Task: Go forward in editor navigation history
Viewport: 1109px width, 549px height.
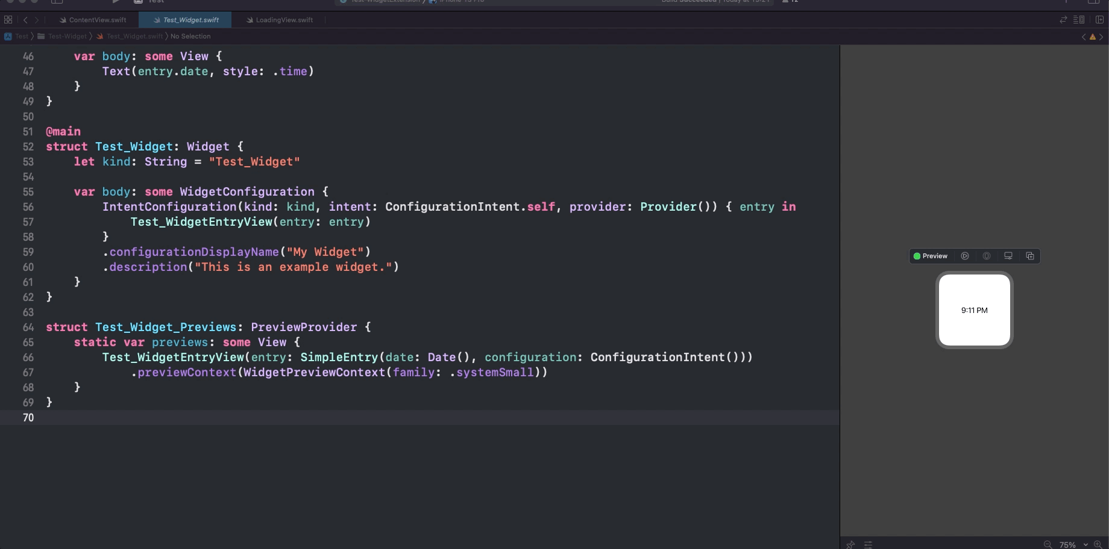Action: click(36, 20)
